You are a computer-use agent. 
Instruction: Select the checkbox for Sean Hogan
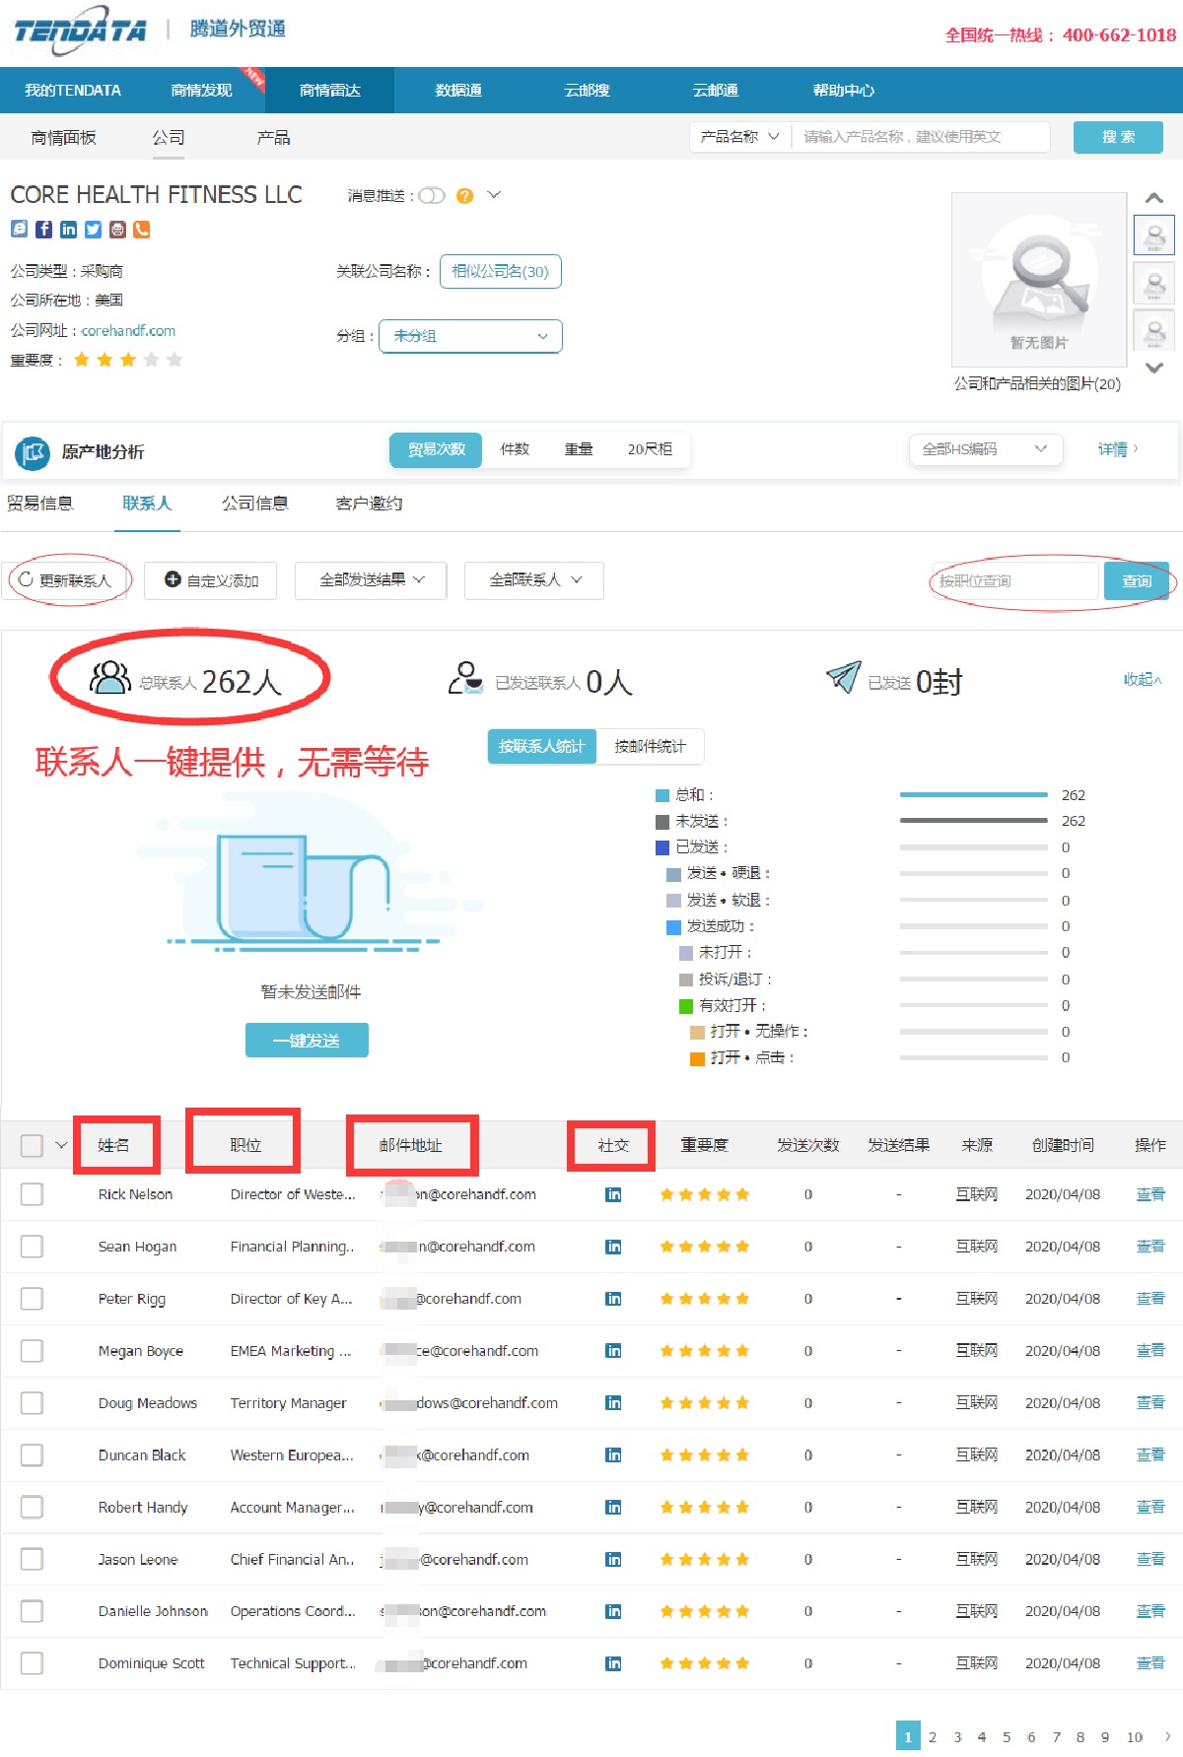[32, 1247]
